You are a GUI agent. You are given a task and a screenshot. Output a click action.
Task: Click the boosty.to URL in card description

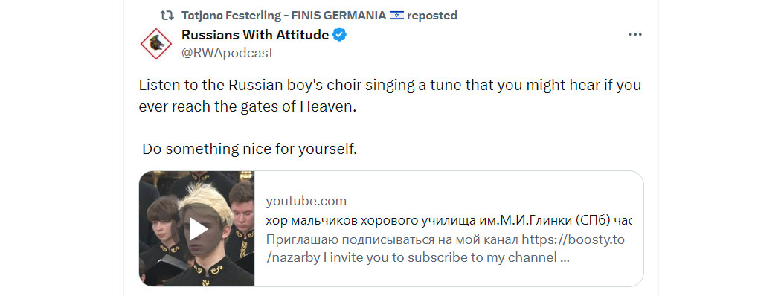tap(573, 239)
